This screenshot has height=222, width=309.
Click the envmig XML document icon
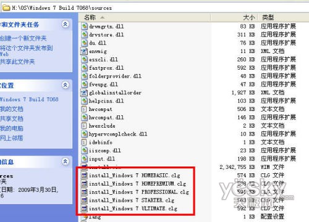coord(84,51)
